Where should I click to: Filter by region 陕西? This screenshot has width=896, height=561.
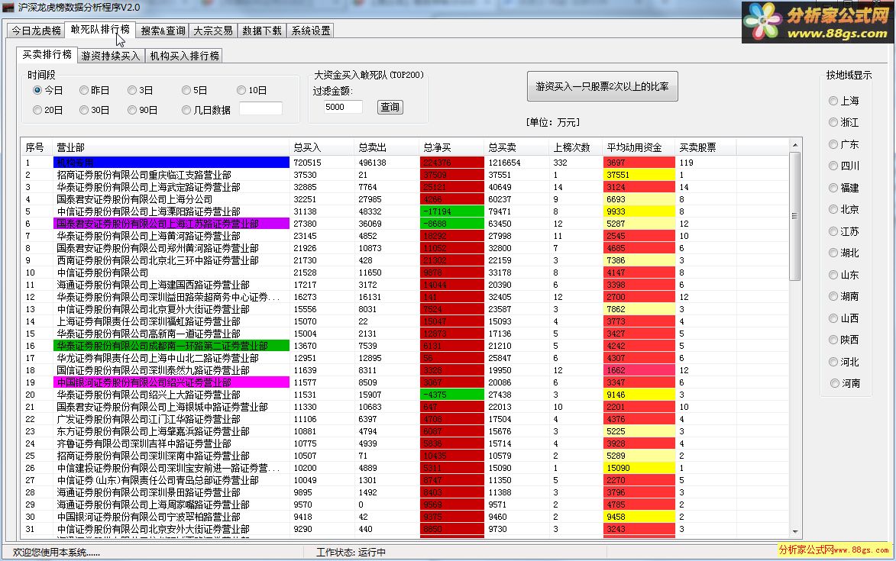[844, 340]
